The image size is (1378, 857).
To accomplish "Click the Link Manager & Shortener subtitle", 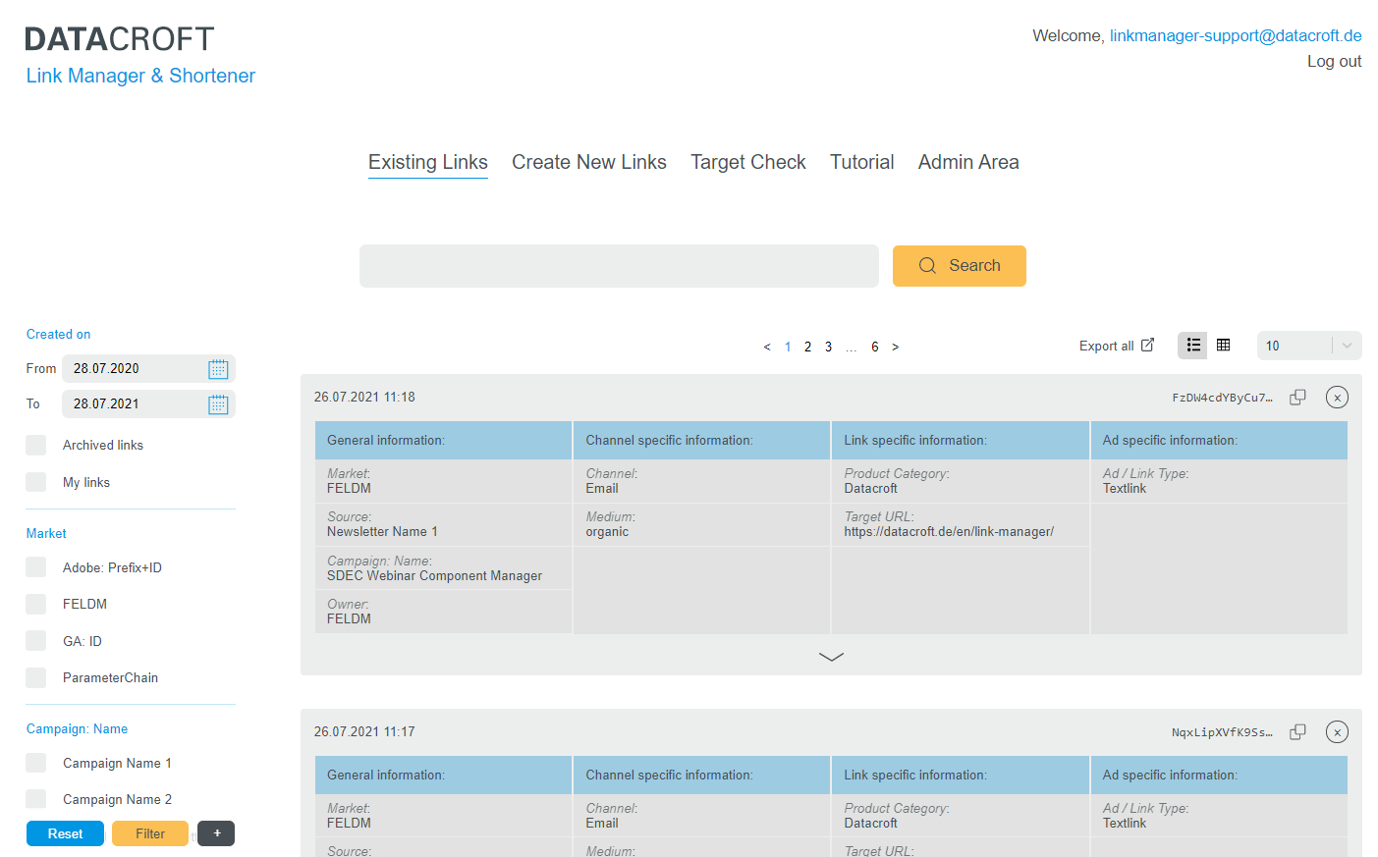I will pos(140,76).
